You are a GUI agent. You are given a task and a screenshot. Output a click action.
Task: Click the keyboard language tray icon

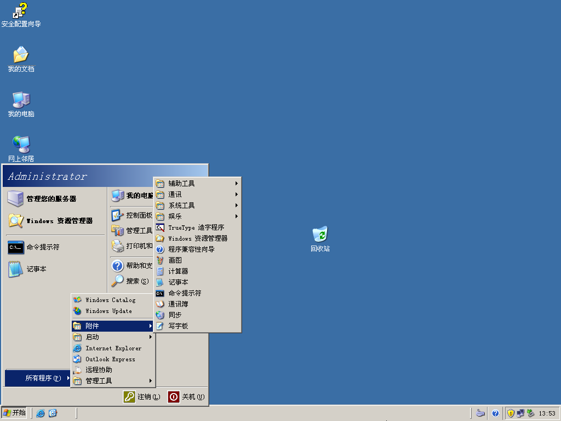point(480,413)
